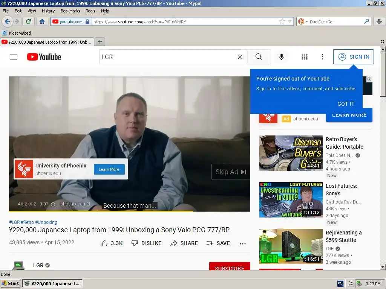Open the Rejuvenating a $599 Shuttle thumbnail
Screen dimensions: 386x289
click(291, 246)
